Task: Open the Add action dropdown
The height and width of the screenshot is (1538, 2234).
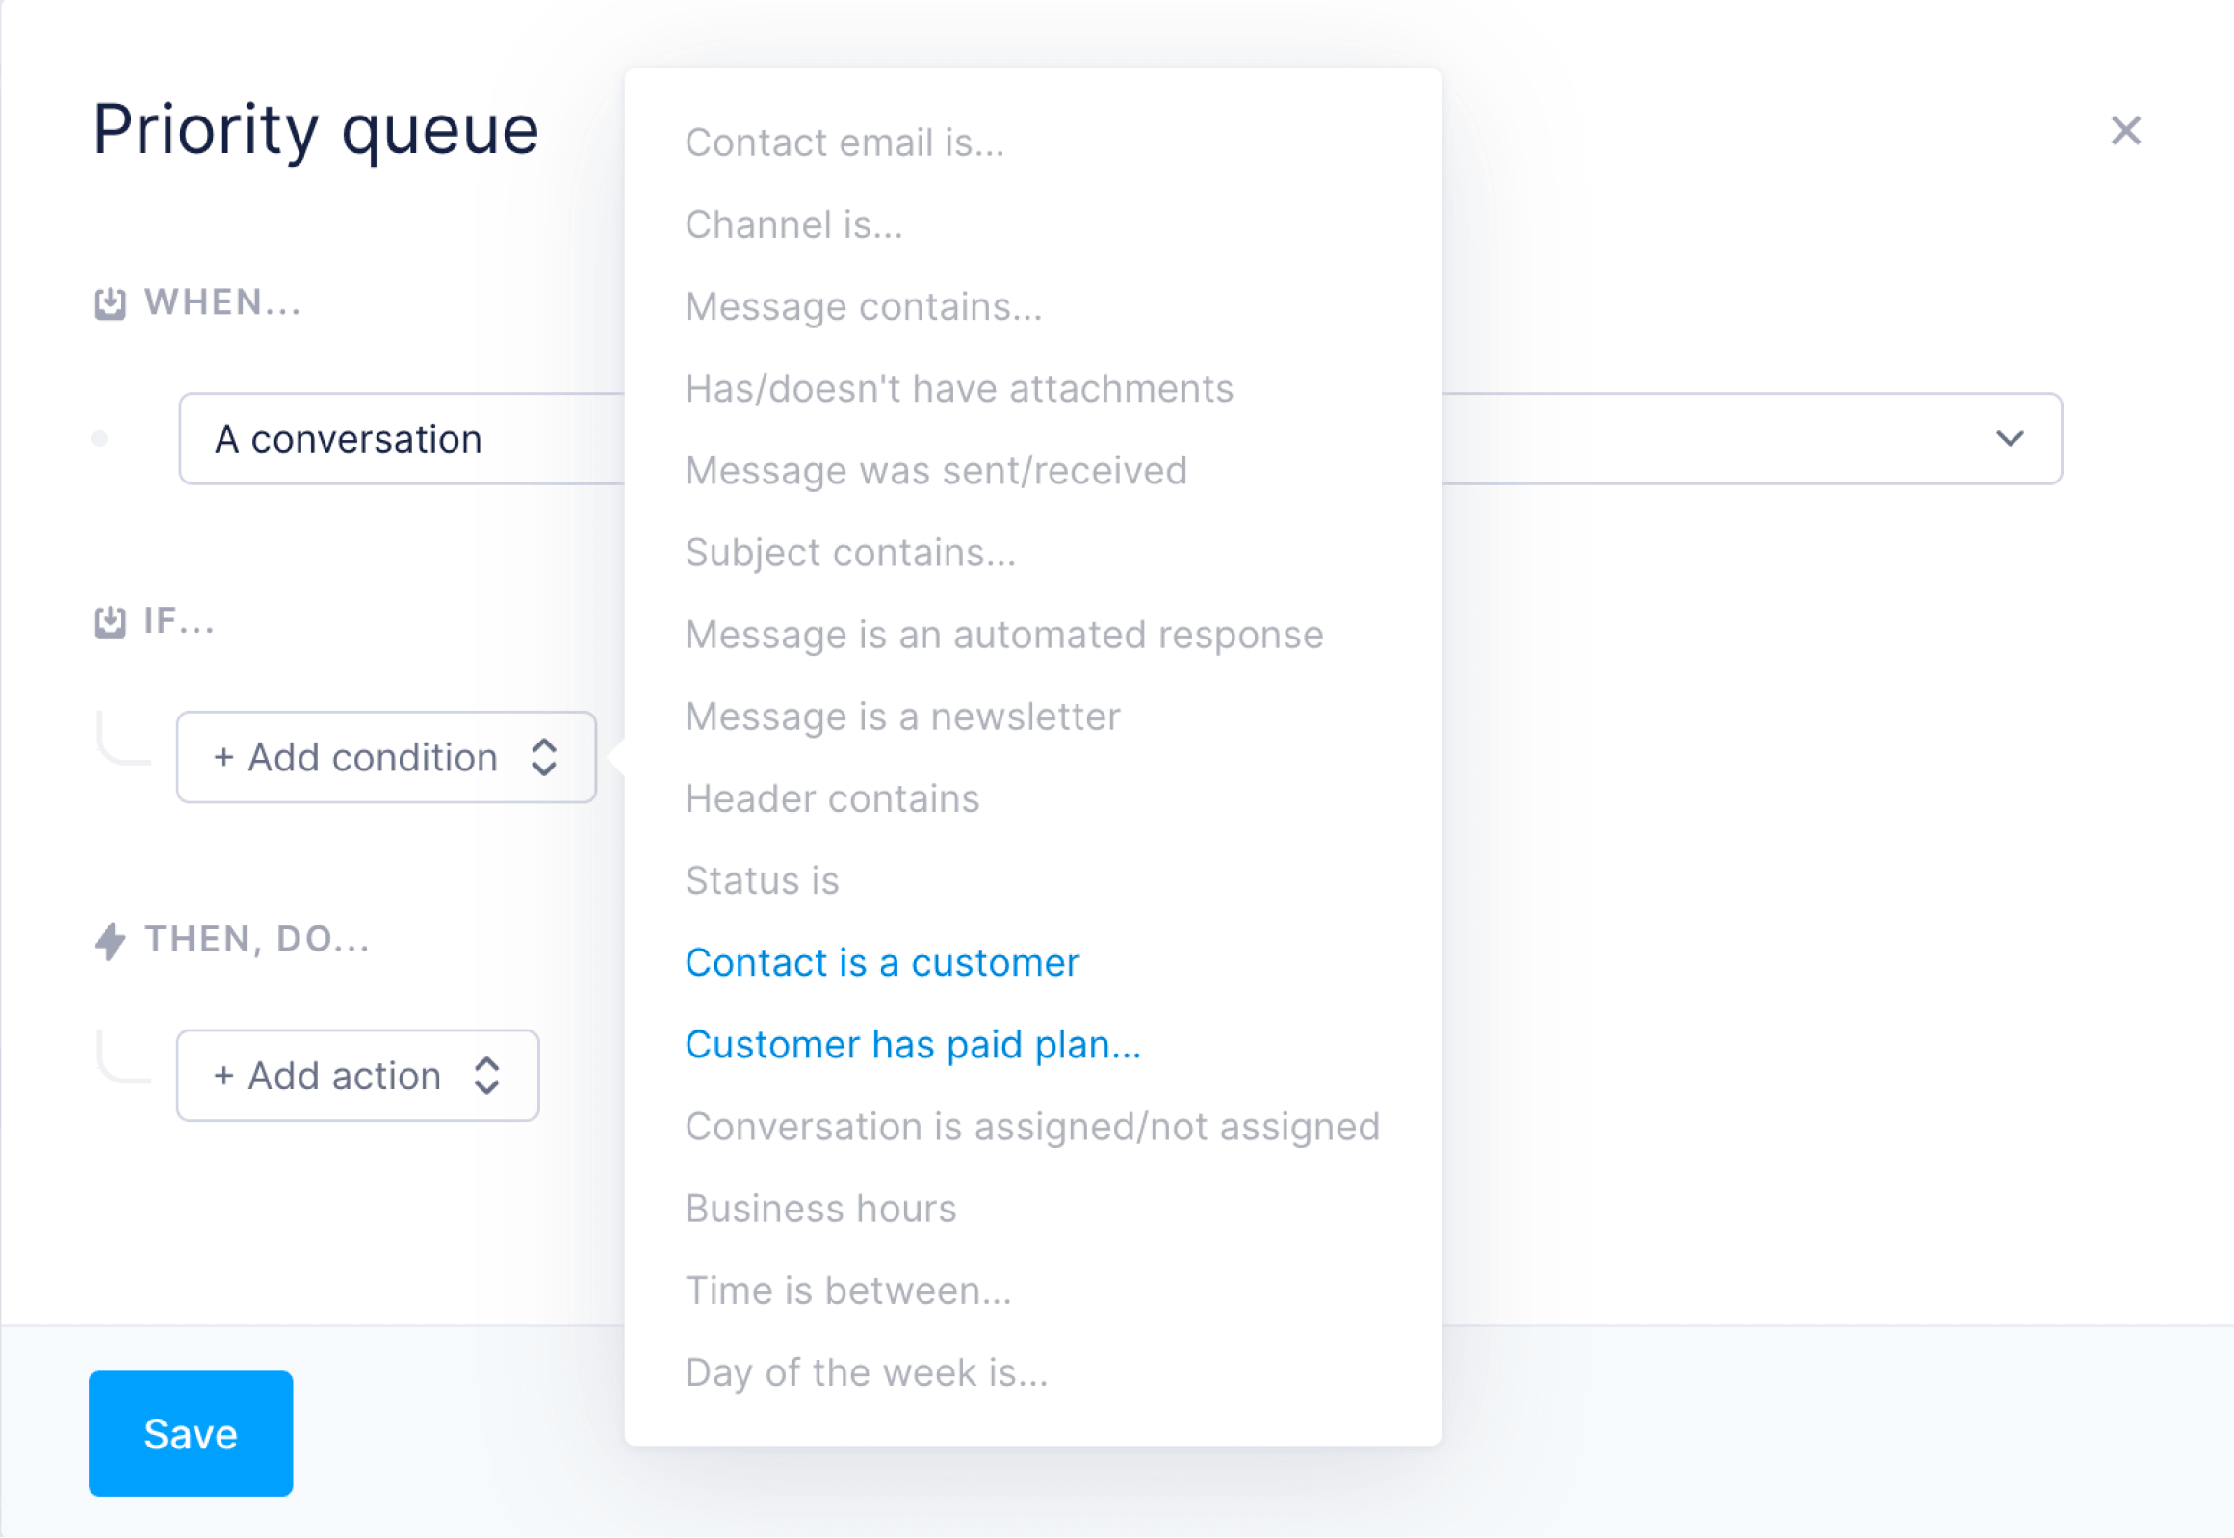Action: click(357, 1076)
